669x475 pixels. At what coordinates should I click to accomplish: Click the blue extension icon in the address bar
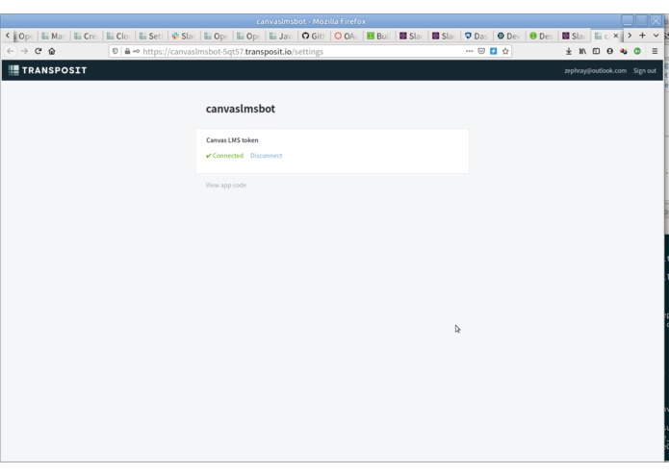point(493,51)
